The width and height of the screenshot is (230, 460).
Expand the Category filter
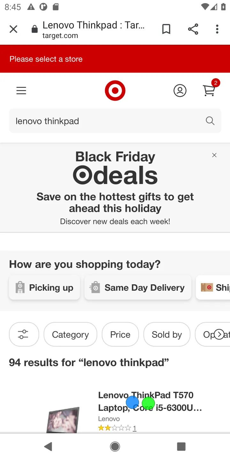pos(70,334)
